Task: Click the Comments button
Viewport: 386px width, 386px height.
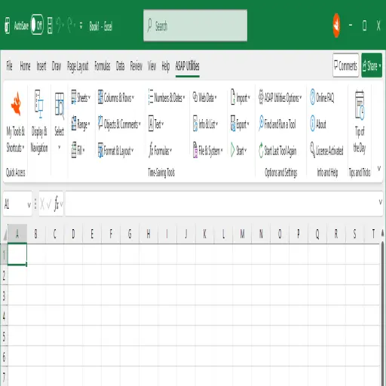Action: pos(345,66)
